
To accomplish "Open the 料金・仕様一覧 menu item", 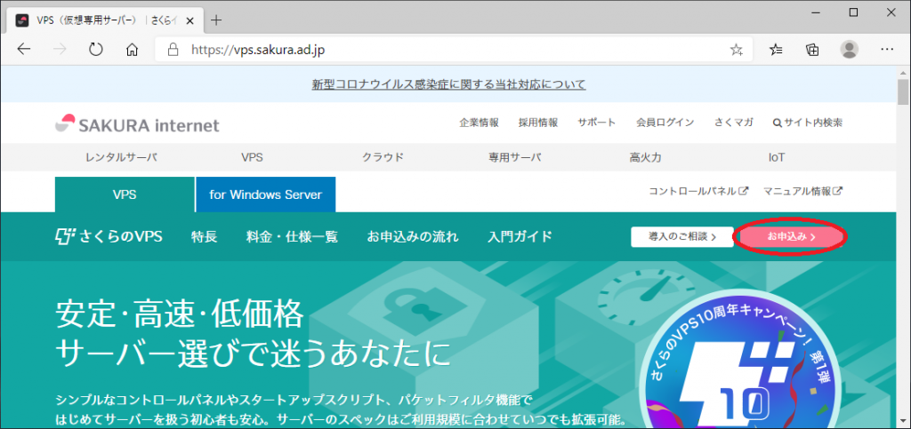I will point(291,237).
